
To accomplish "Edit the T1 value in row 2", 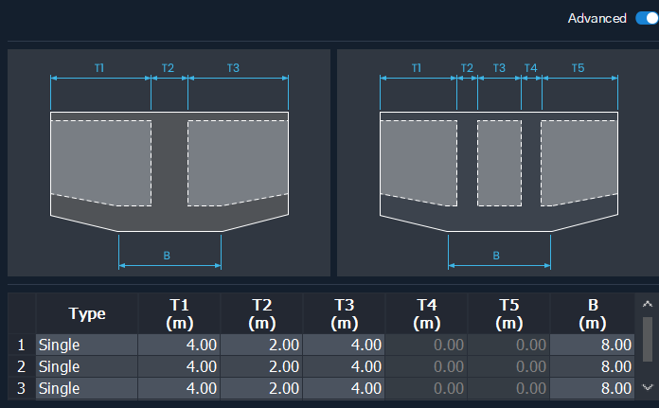I will click(179, 367).
